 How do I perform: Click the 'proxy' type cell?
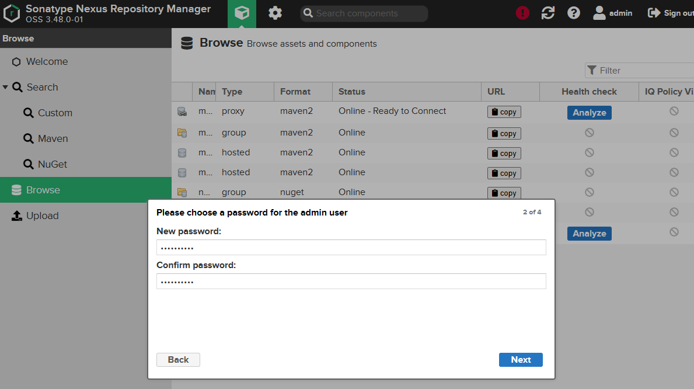coord(233,111)
